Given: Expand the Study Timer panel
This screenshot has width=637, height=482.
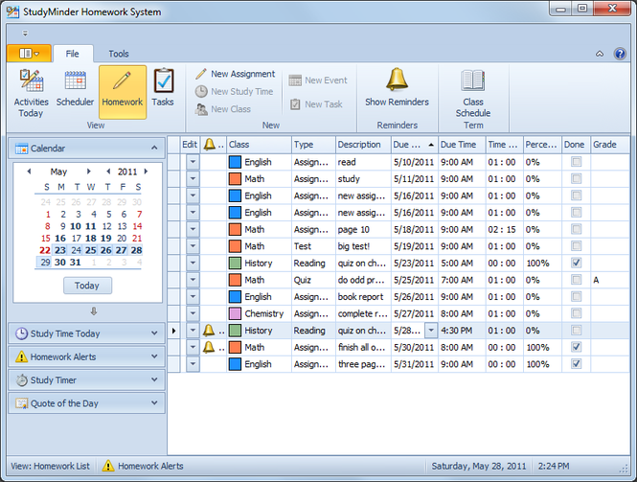Looking at the screenshot, I should pos(154,379).
